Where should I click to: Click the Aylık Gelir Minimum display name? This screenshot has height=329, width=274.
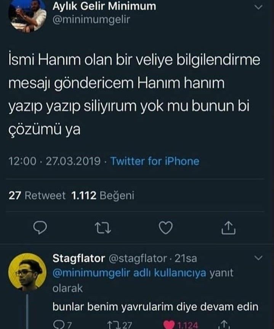pyautogui.click(x=104, y=6)
